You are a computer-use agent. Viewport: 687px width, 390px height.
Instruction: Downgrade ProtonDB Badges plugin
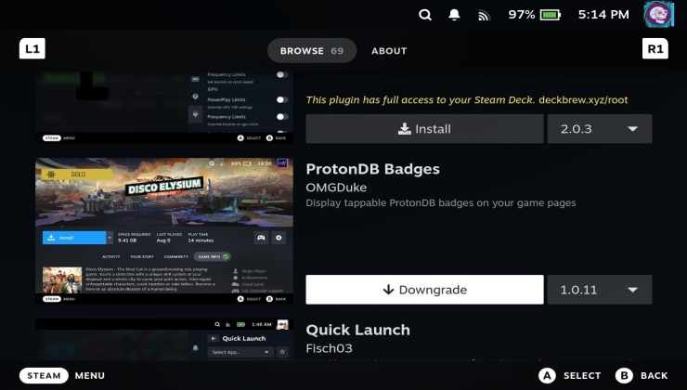point(424,290)
